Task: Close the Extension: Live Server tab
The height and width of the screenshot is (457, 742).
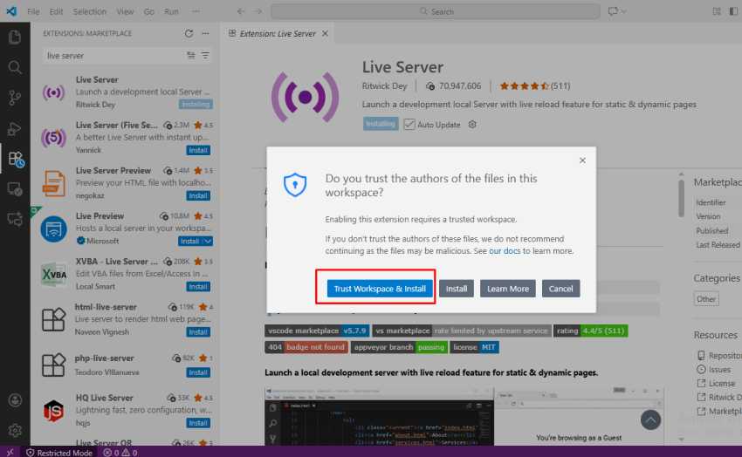Action: click(x=325, y=33)
